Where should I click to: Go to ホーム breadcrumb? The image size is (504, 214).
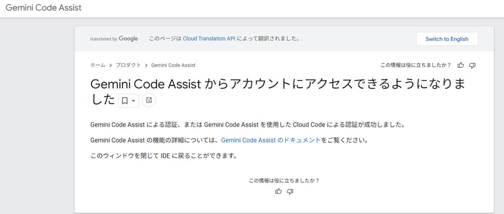(98, 65)
